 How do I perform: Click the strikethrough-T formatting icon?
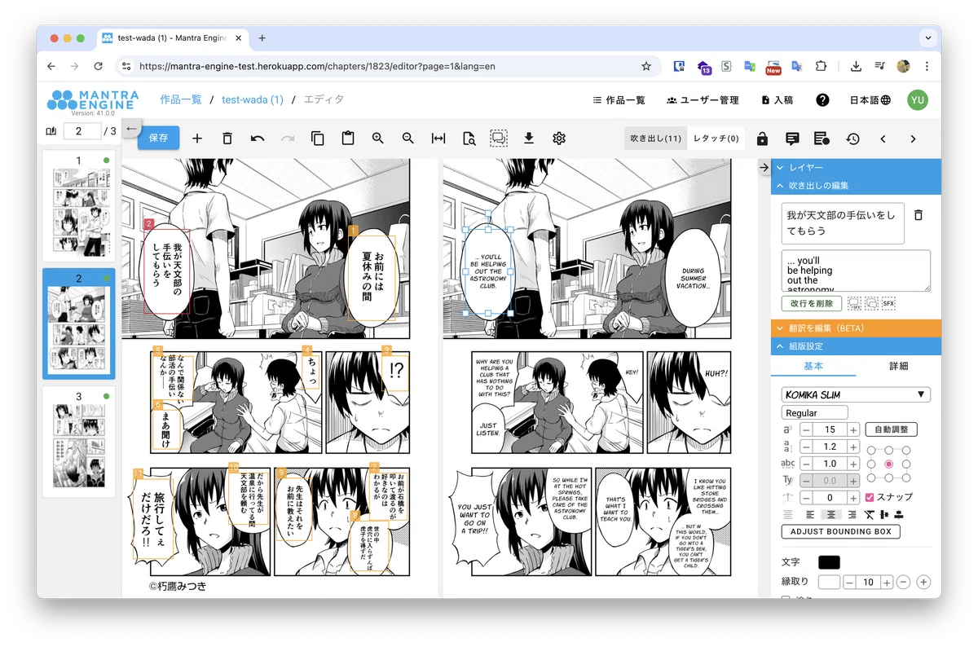pos(870,514)
